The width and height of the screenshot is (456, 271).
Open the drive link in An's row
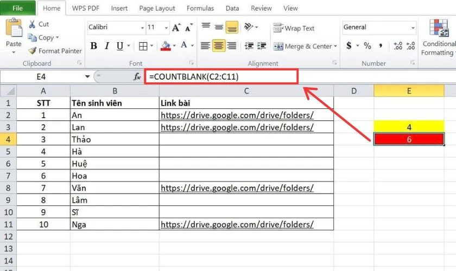pos(237,115)
